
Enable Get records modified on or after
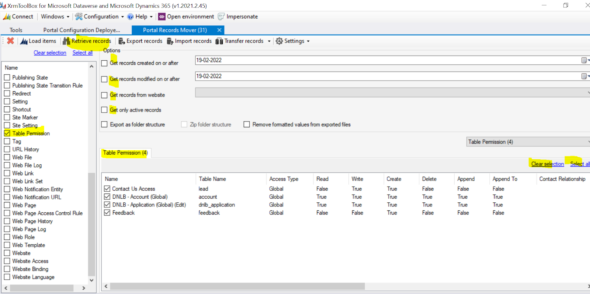104,79
